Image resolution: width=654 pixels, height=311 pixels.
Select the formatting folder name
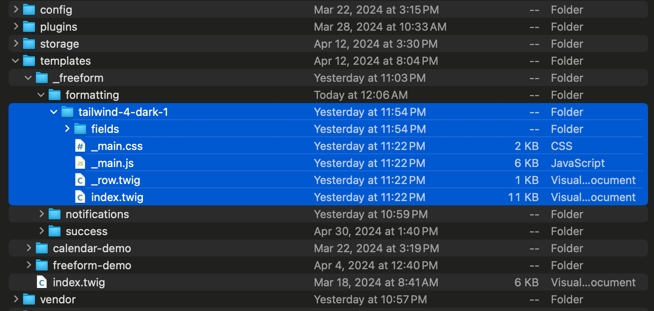[92, 95]
